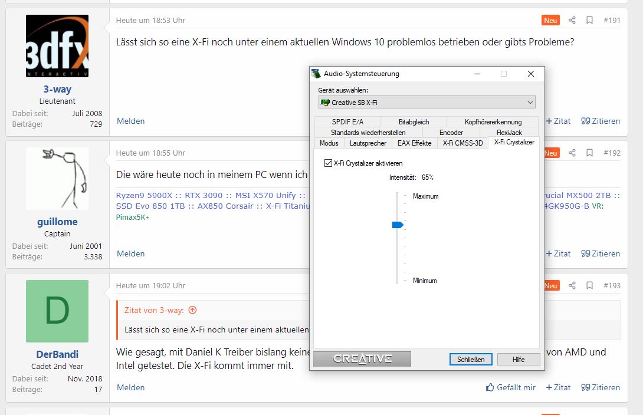643x415 pixels.
Task: Click +Zitat on post #191
Action: [558, 121]
